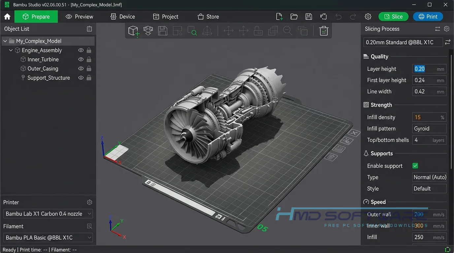Image resolution: width=454 pixels, height=253 pixels.
Task: Toggle the lock on Outer_Casing
Action: click(x=89, y=69)
